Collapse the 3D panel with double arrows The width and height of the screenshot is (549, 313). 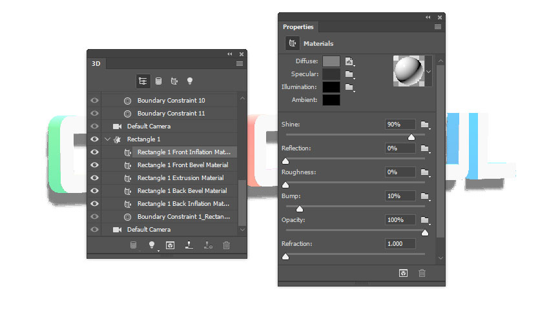point(230,54)
